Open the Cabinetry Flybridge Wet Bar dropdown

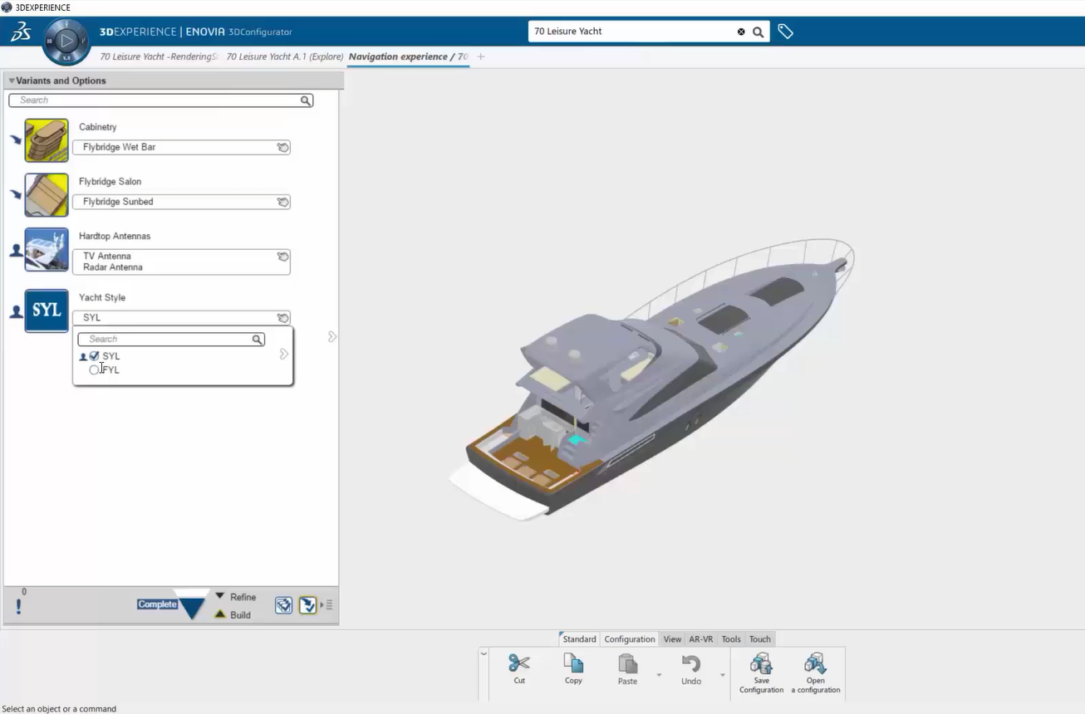pos(181,147)
